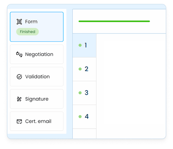This screenshot has height=149, width=173.
Task: Switch to the Negotiation step
Action: click(x=37, y=54)
